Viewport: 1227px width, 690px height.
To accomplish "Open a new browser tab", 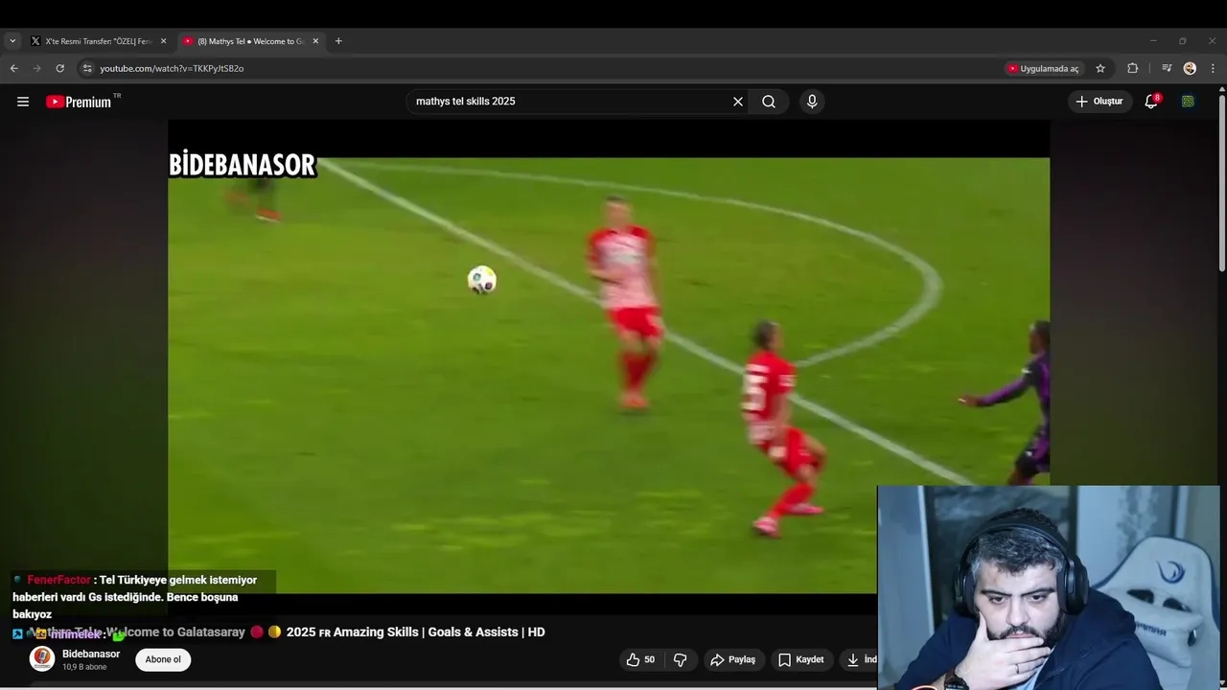I will (x=338, y=41).
